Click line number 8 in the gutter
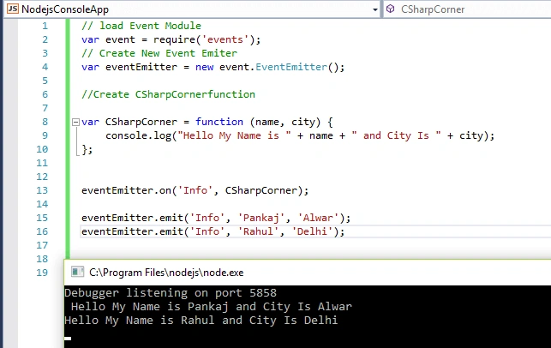The height and width of the screenshot is (348, 551). point(45,122)
